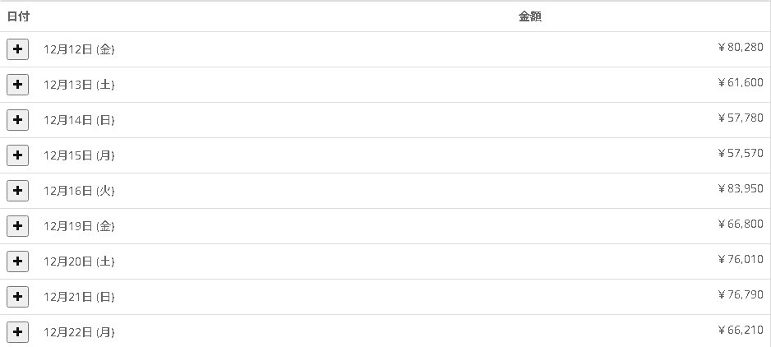Viewport: 771px width, 347px height.
Task: Expand the 12月14日 (日) row details
Action: 17,120
